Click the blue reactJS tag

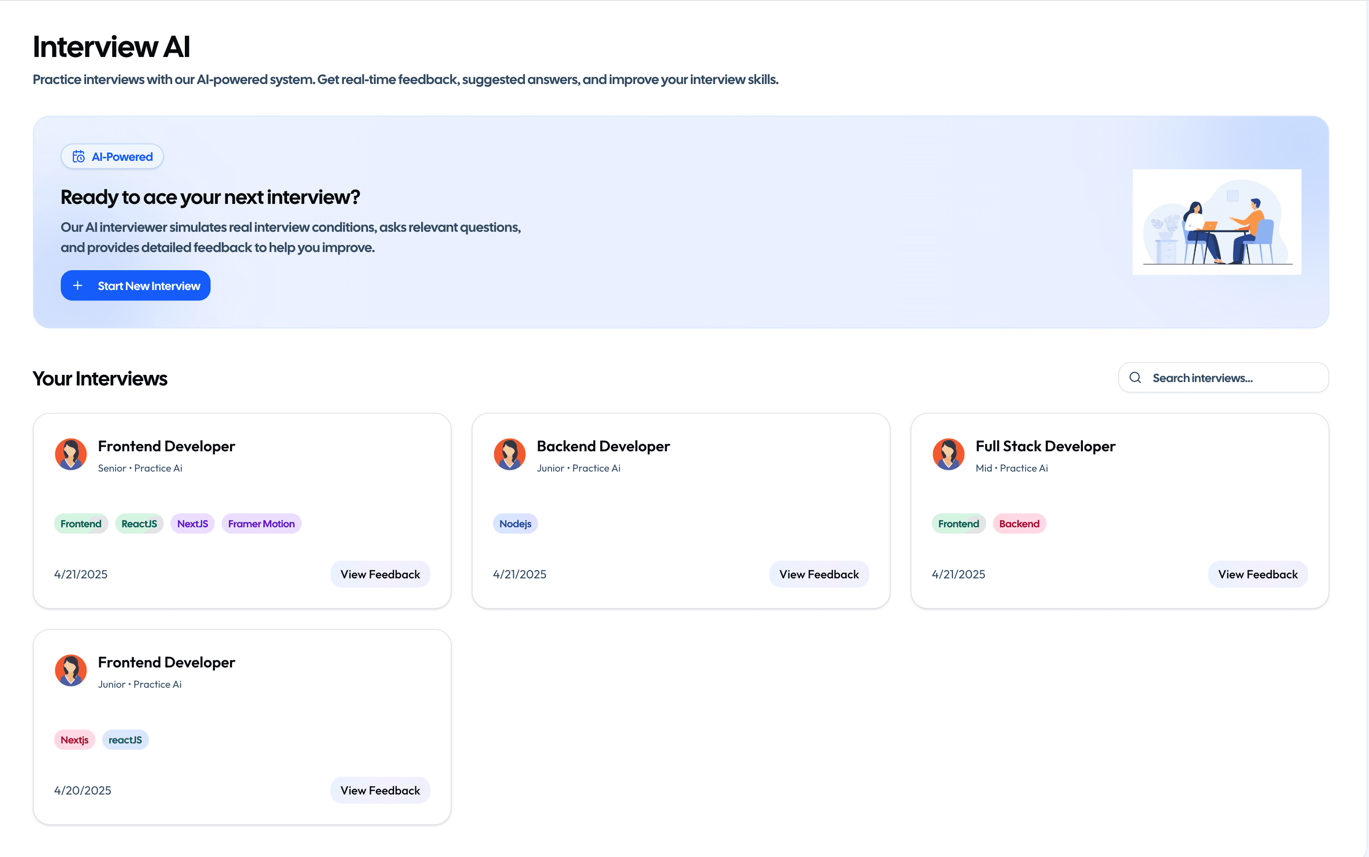(125, 740)
